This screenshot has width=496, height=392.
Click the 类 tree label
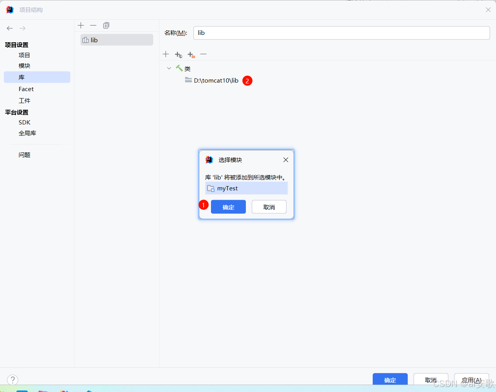click(x=187, y=69)
